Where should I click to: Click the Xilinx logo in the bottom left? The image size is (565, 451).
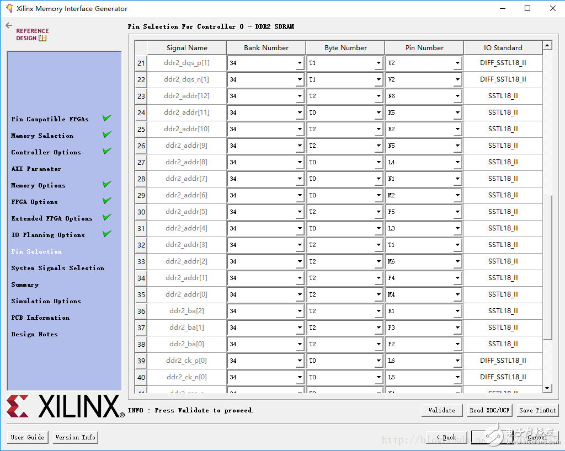click(65, 406)
